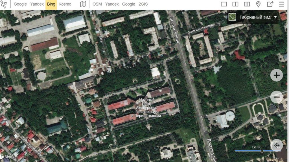Select Google satellite imagery

tap(20, 4)
